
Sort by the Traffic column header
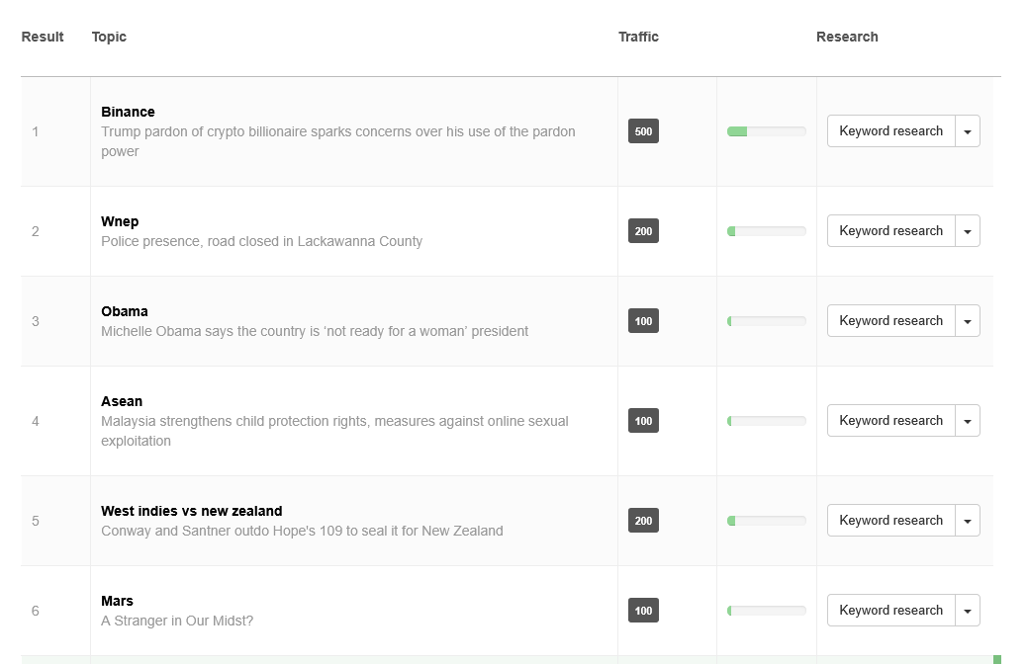pos(638,37)
